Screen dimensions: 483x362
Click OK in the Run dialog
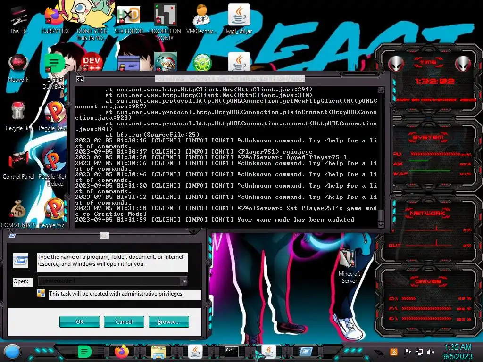pos(79,321)
